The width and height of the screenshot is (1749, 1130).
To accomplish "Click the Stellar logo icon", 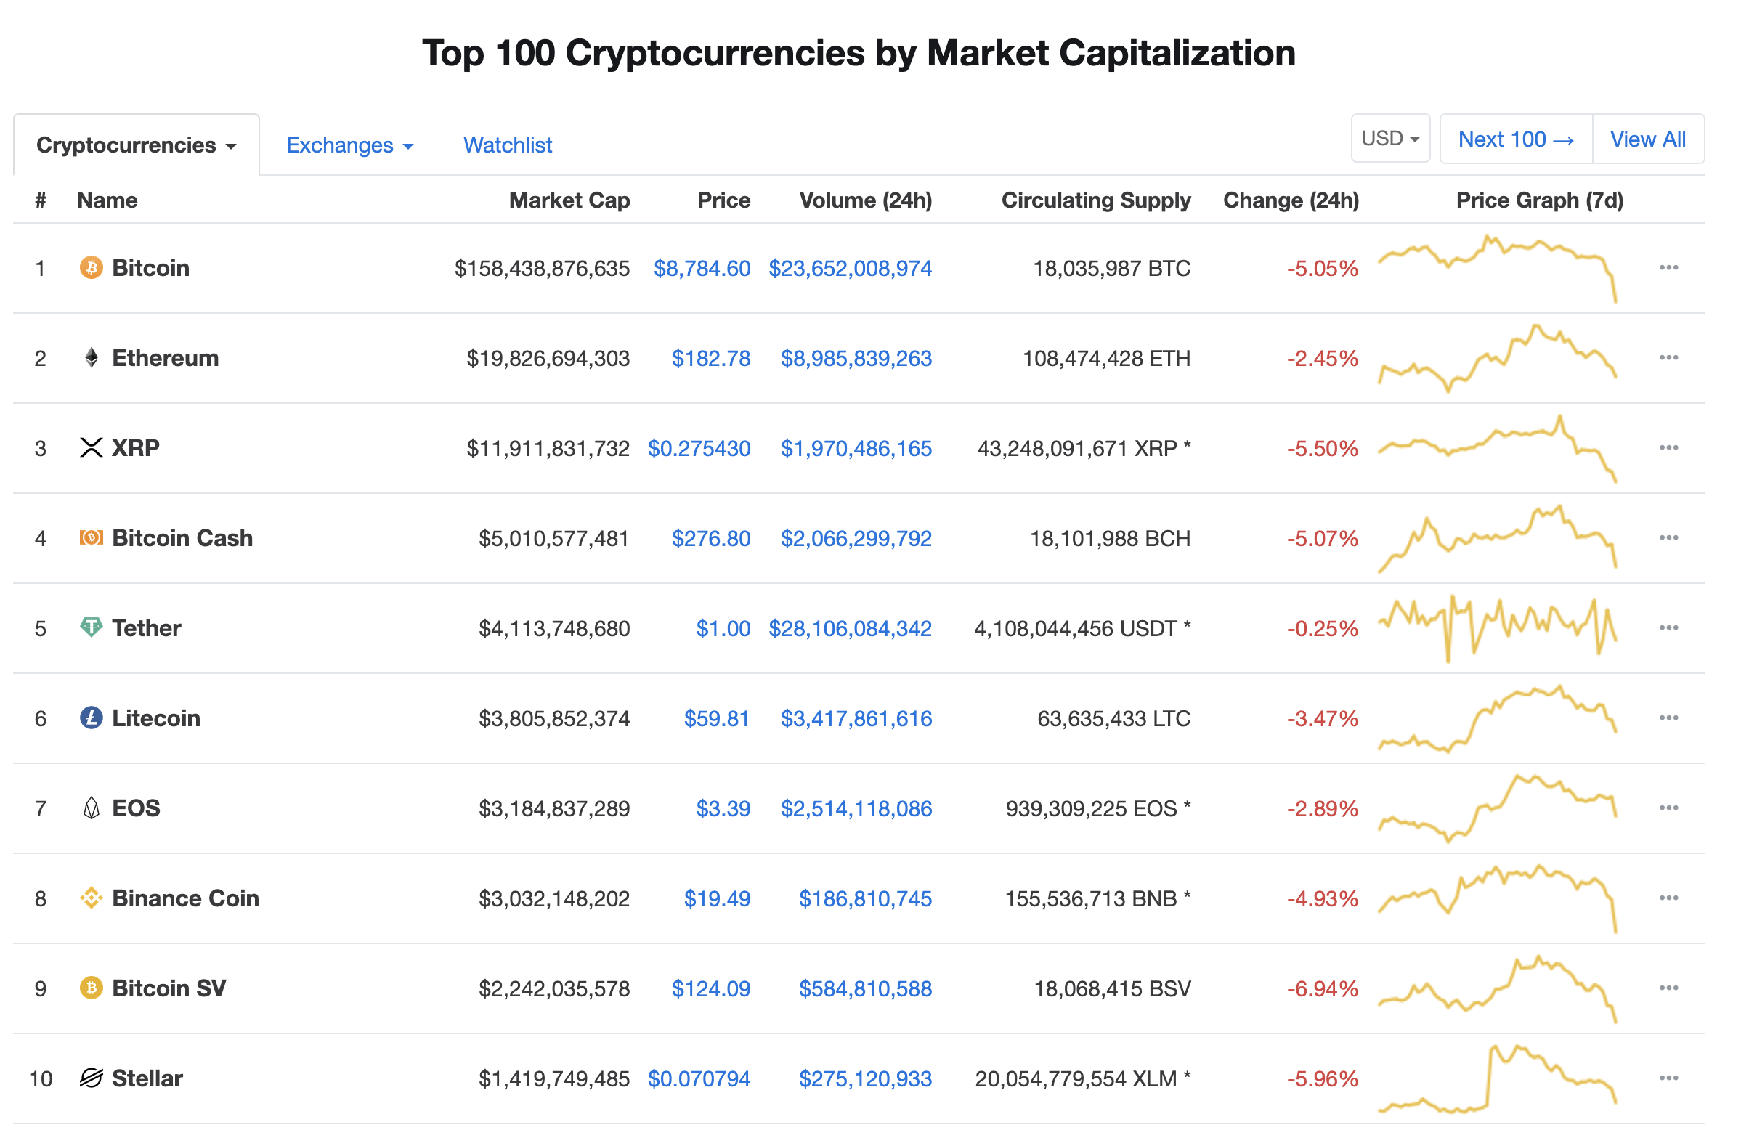I will pos(91,1078).
